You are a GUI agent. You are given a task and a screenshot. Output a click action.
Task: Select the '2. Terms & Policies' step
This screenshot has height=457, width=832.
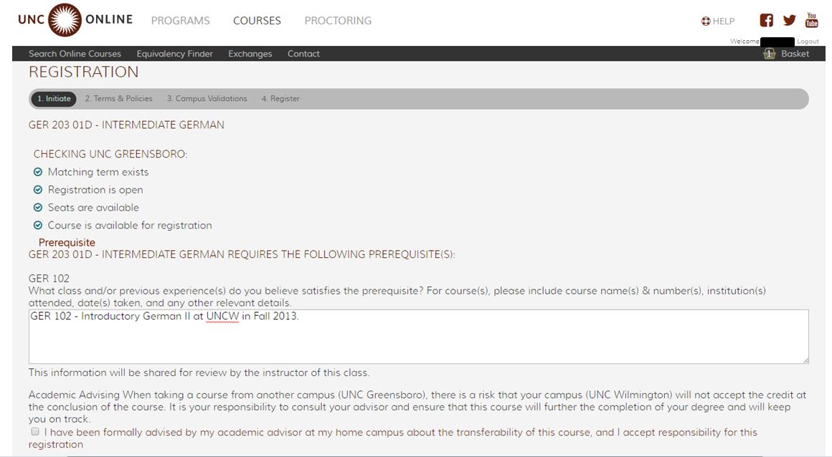pyautogui.click(x=118, y=99)
